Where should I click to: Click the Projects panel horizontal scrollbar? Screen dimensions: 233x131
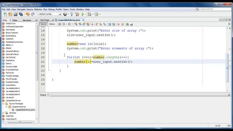[x=20, y=122]
